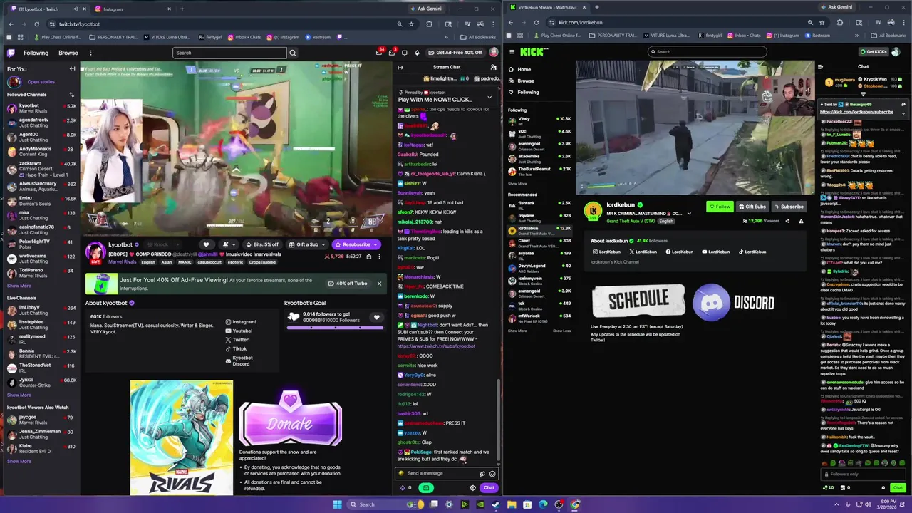Click Twitch purple Chat send button

coord(489,488)
